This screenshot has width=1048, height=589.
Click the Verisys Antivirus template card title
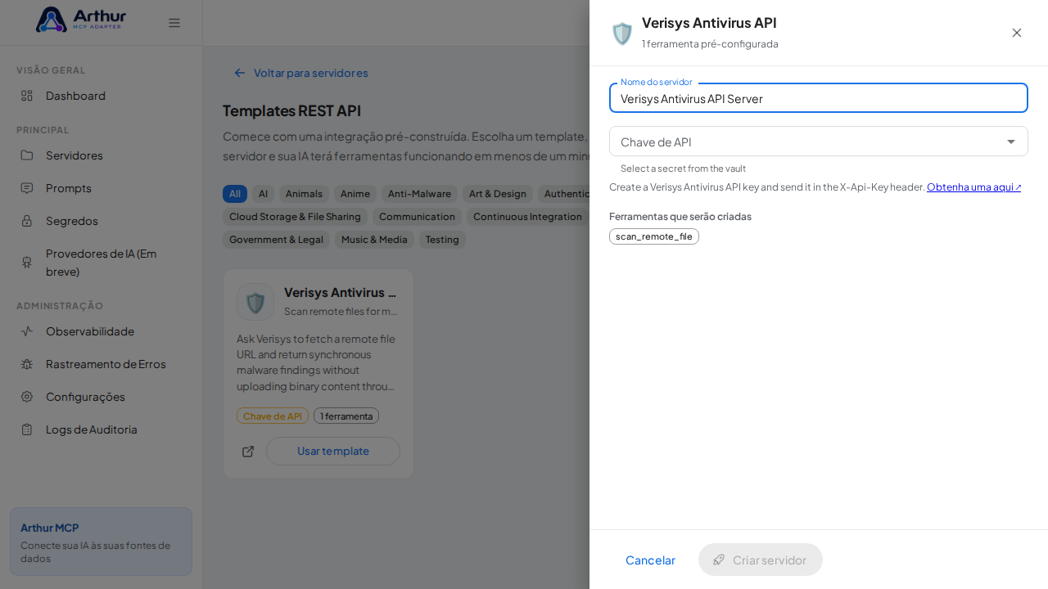tap(341, 292)
